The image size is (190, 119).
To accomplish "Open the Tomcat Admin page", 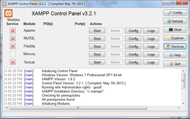I will pos(115,62).
